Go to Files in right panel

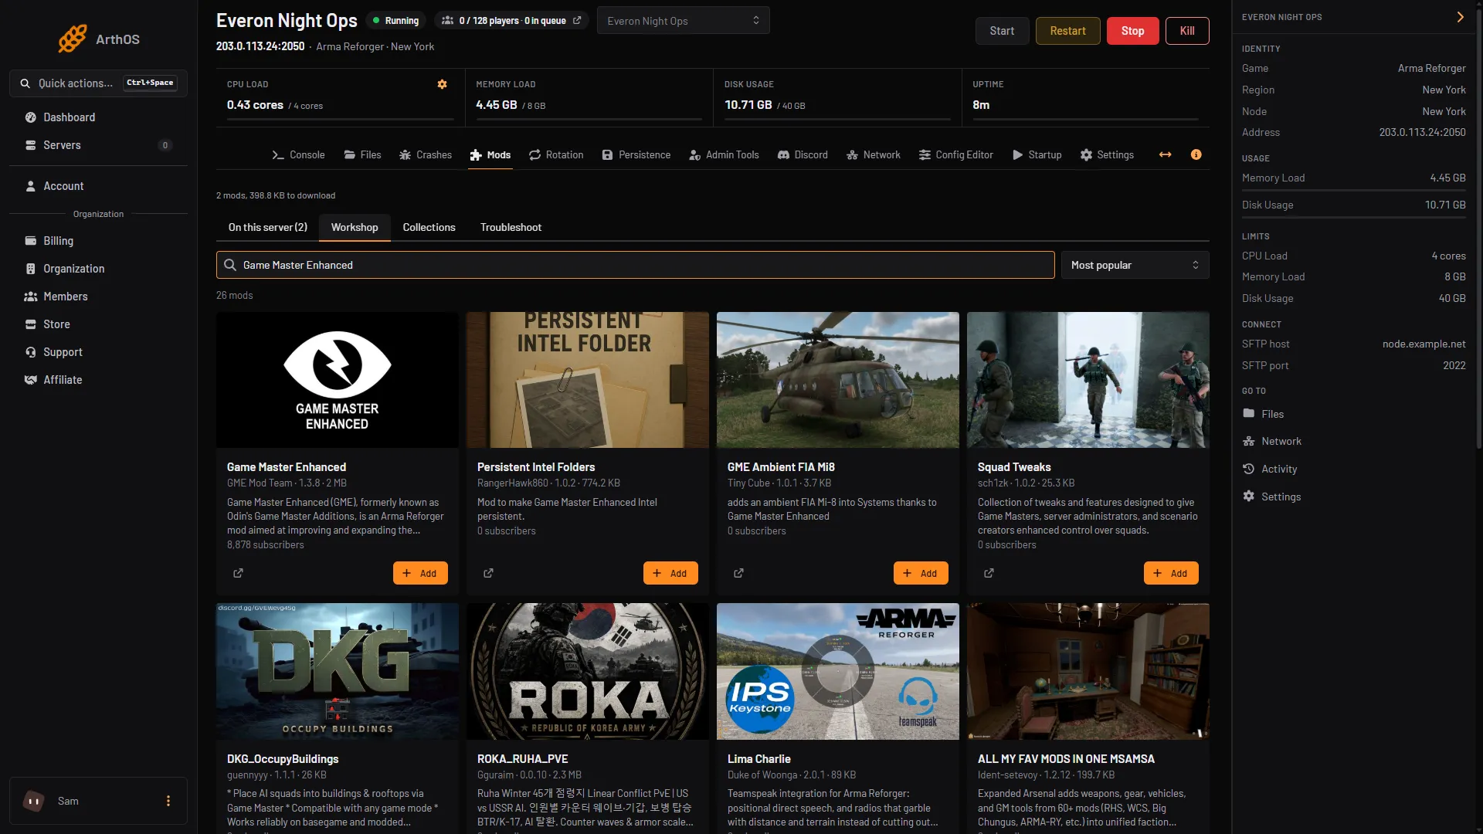tap(1263, 414)
